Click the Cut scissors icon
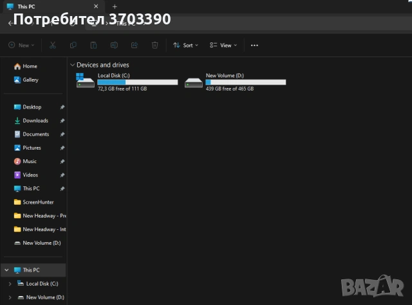This screenshot has height=305, width=412. click(x=53, y=46)
